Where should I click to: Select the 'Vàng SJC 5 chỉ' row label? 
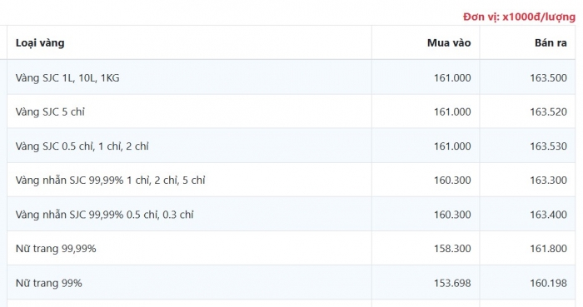(x=50, y=111)
